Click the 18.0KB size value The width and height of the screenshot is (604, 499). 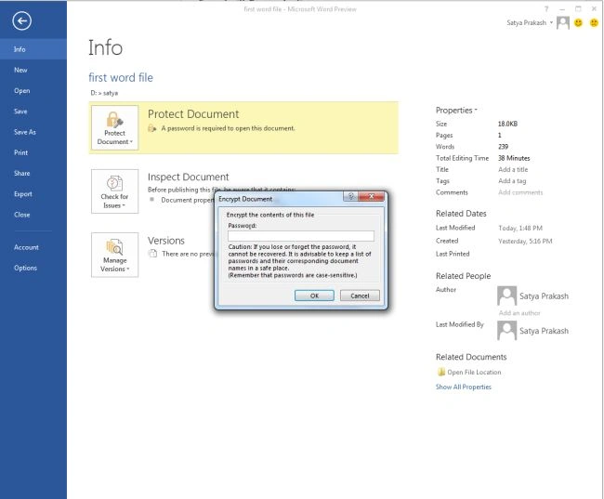click(507, 125)
